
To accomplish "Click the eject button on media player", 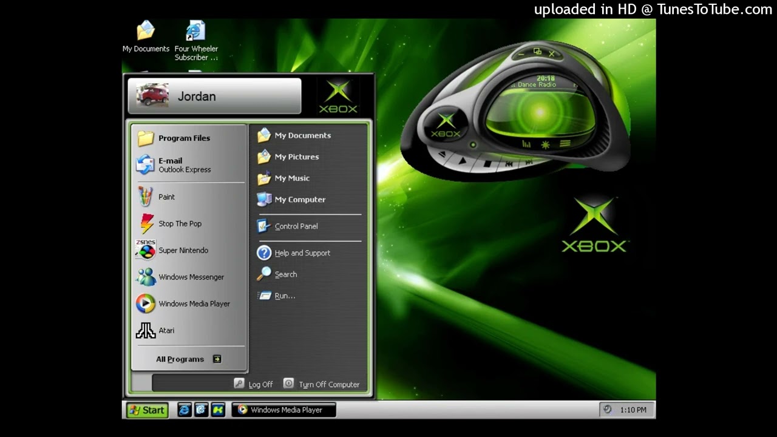I will (x=443, y=154).
